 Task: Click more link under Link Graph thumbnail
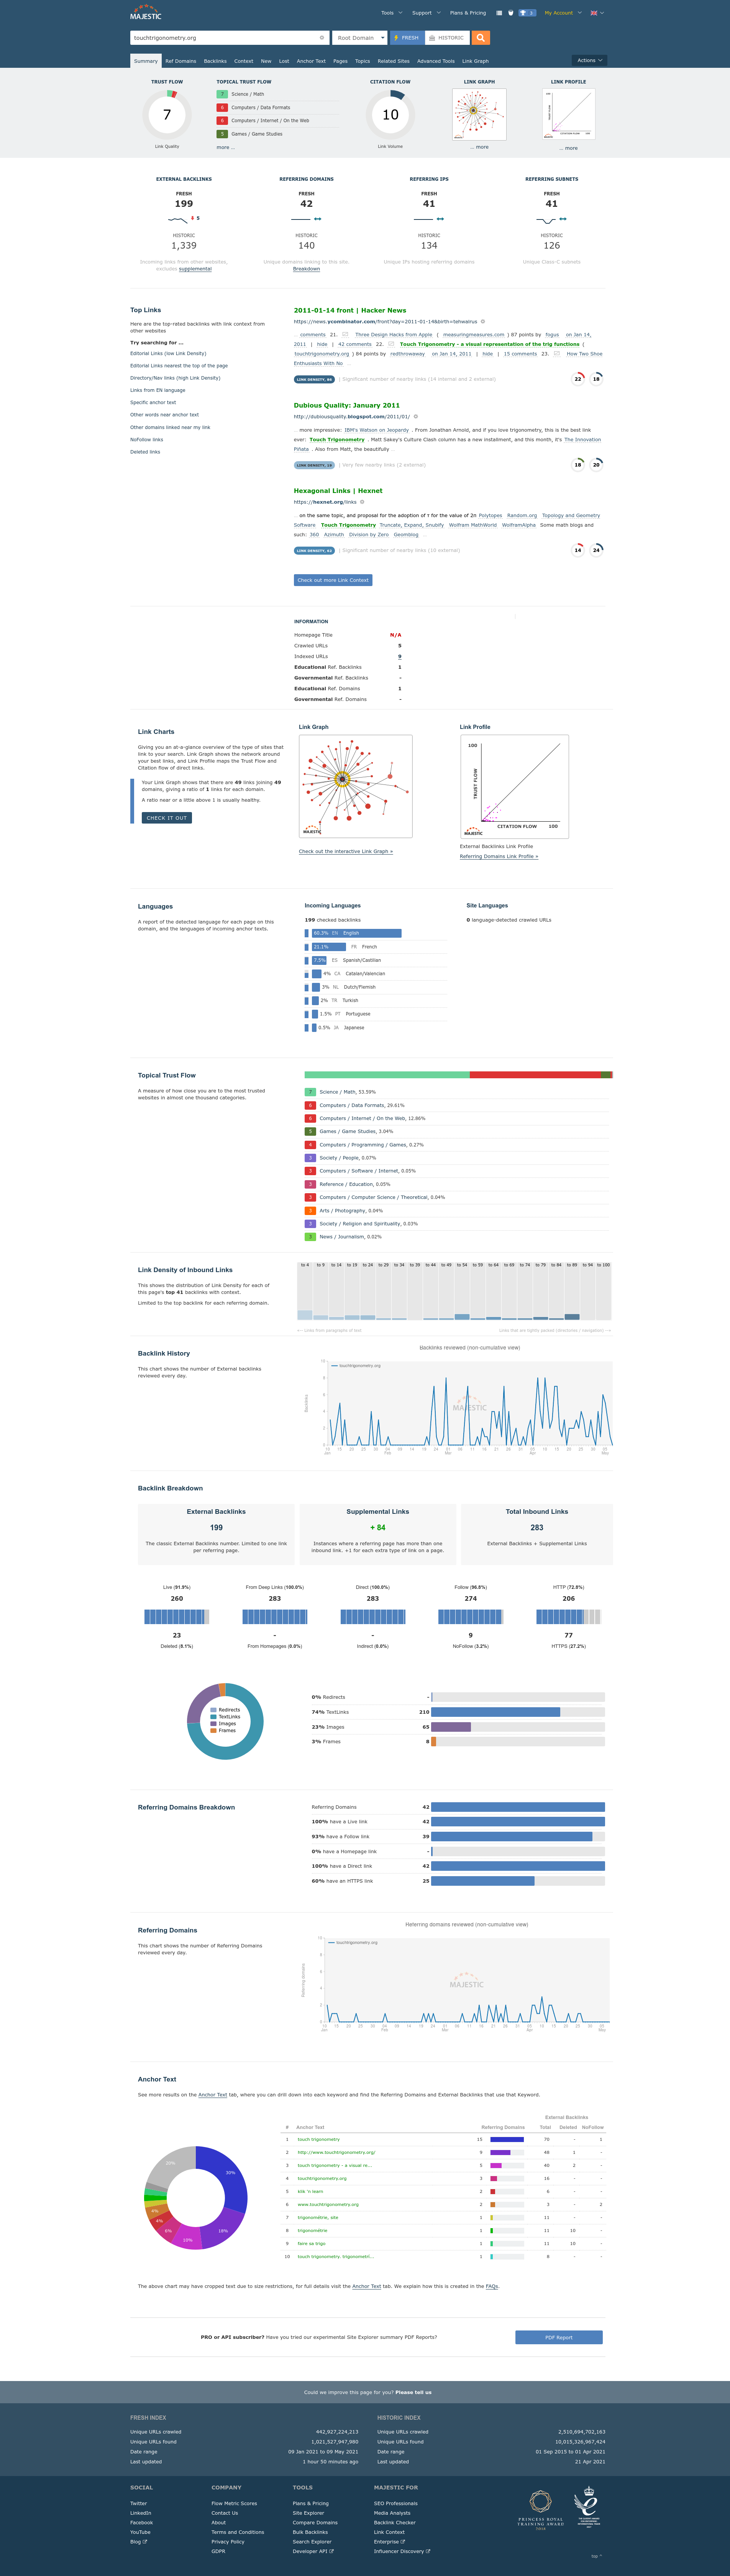point(480,147)
